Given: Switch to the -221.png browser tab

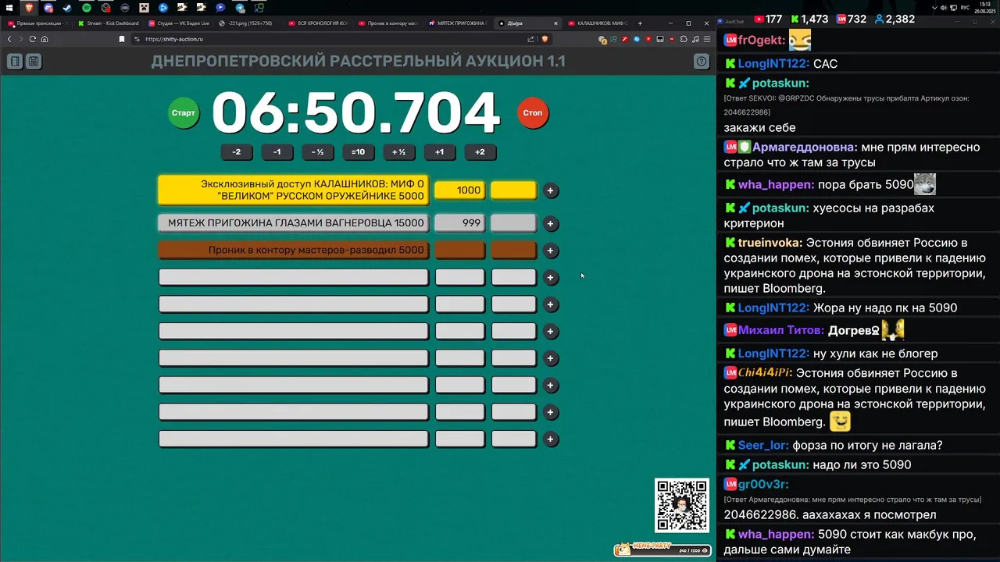Looking at the screenshot, I should pos(248,23).
